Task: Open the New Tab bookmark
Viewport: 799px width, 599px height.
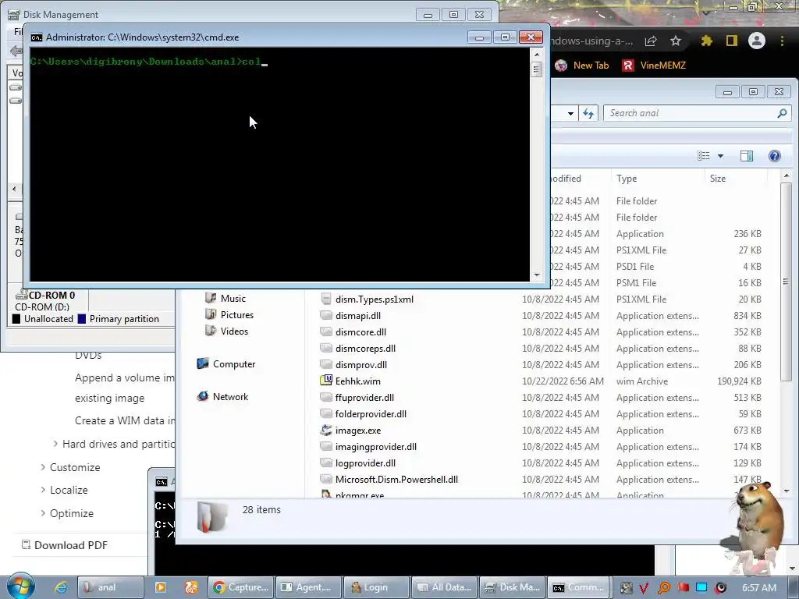Action: click(x=582, y=66)
